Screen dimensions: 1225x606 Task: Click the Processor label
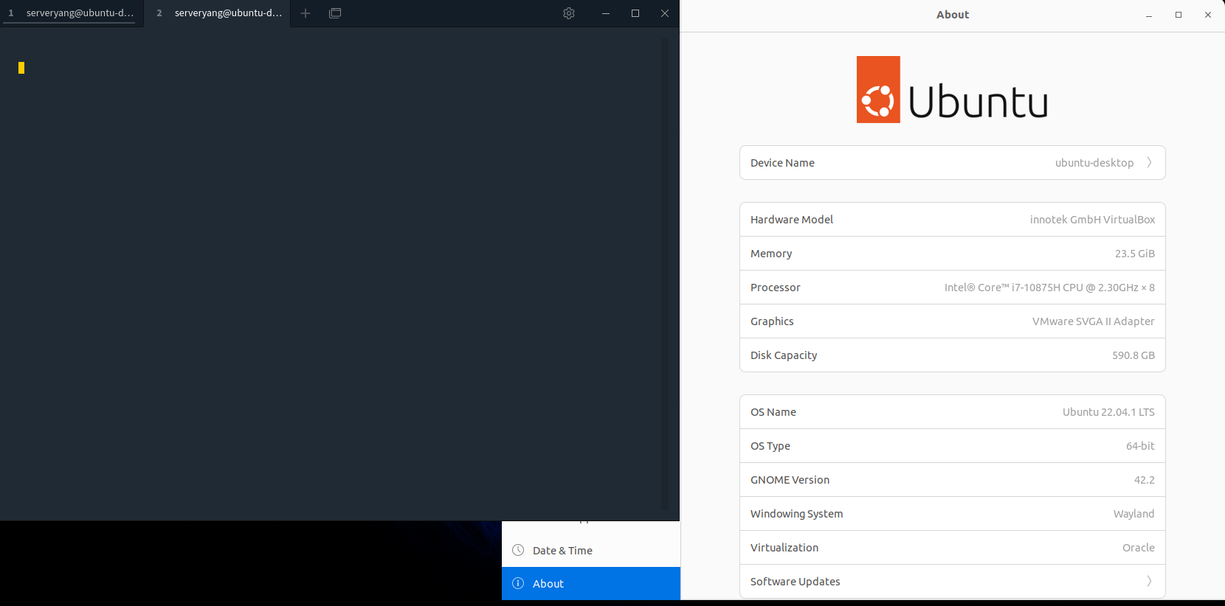coord(776,288)
